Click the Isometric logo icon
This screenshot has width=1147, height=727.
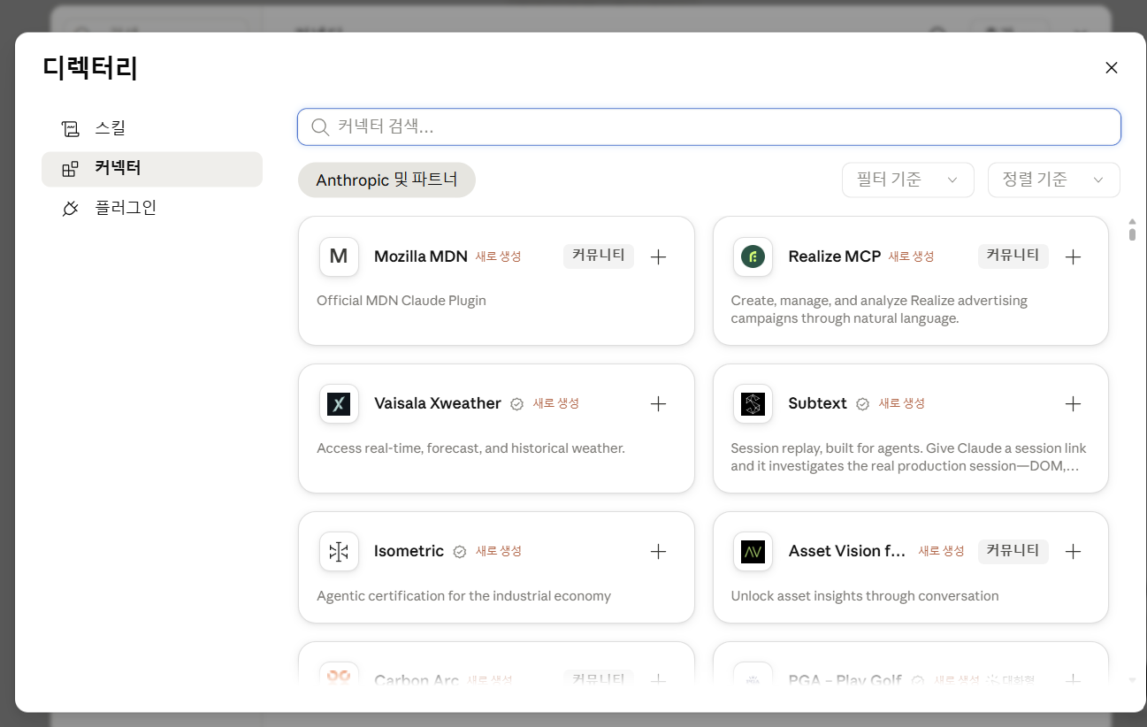(339, 552)
